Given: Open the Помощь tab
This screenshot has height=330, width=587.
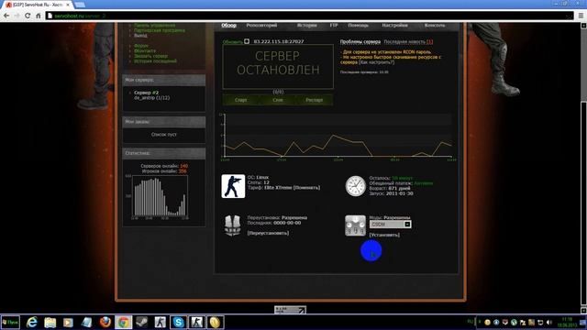Looking at the screenshot, I should [x=359, y=25].
